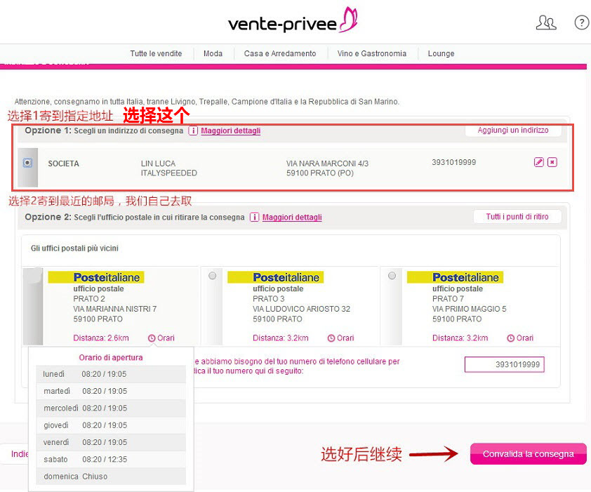Click the Indietro back button
This screenshot has height=492, width=591.
[x=15, y=454]
